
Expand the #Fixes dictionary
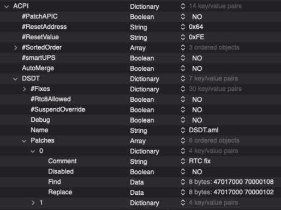click(24, 89)
